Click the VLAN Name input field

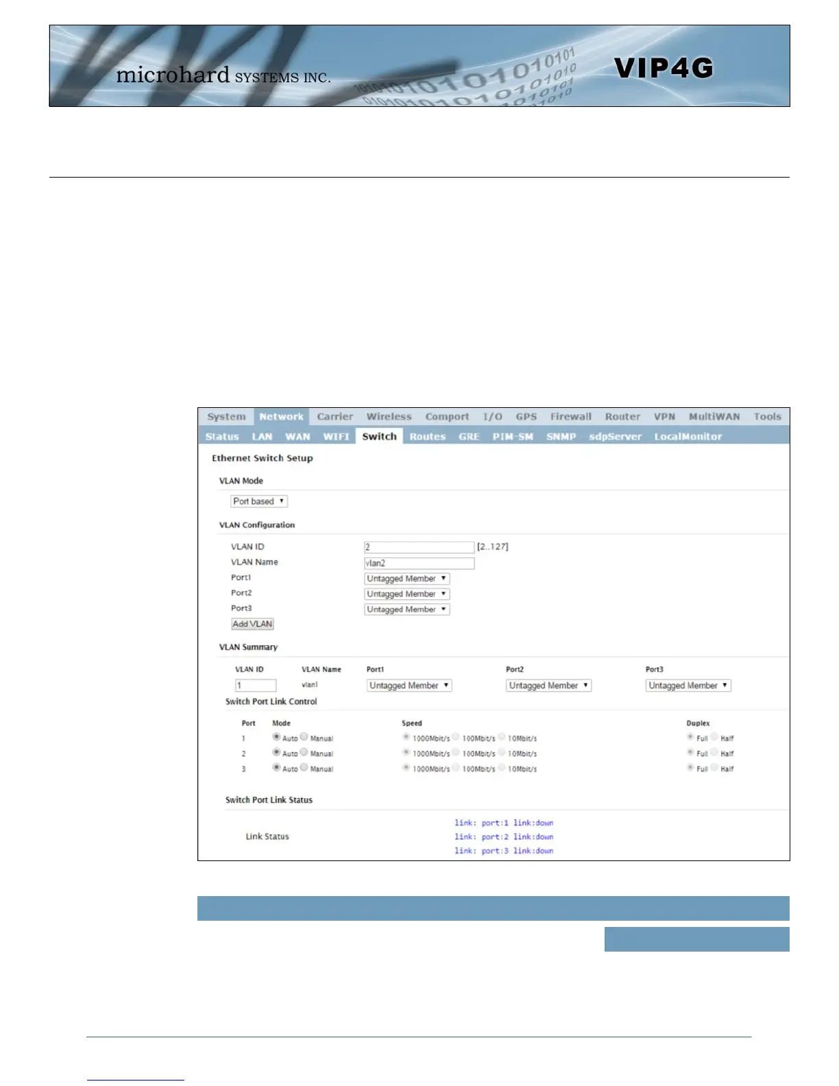(419, 563)
